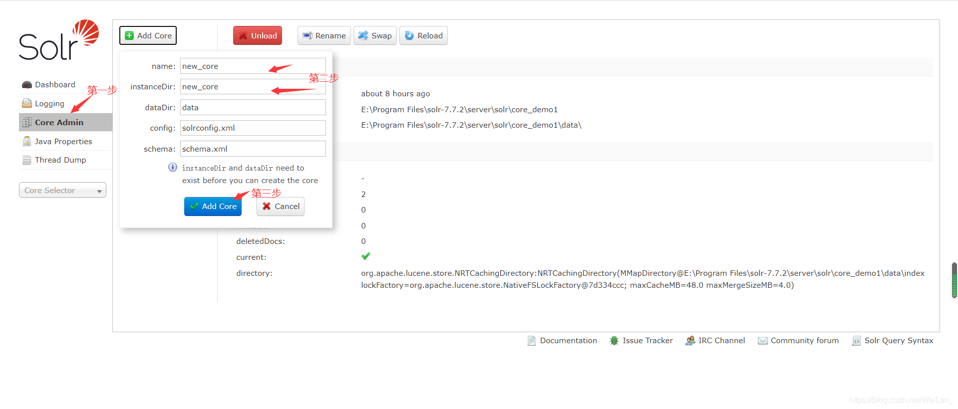Screen dimensions: 958x409
Task: Click the Reload button
Action: click(423, 35)
